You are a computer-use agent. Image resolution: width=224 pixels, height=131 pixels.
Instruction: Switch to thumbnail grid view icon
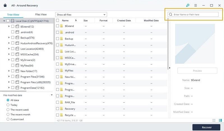pos(214,120)
